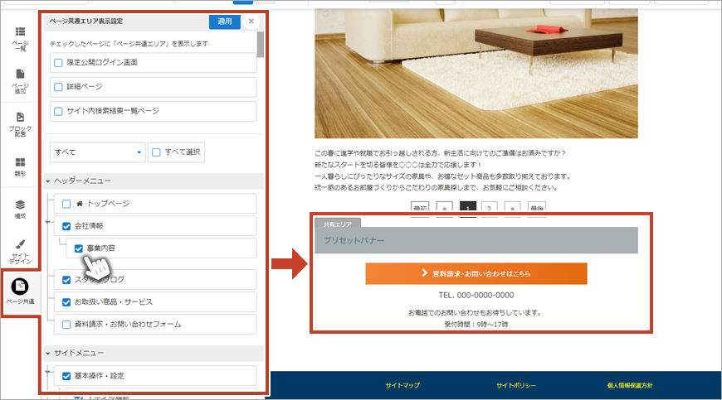Collapse the サイドメニュー section
This screenshot has width=722, height=400.
click(x=48, y=354)
